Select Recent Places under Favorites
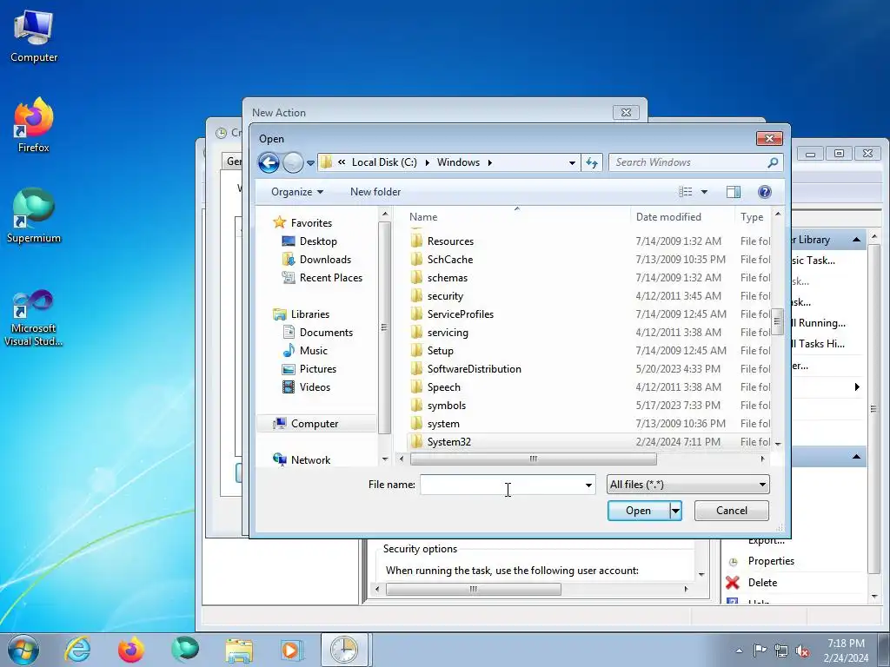 [x=331, y=277]
